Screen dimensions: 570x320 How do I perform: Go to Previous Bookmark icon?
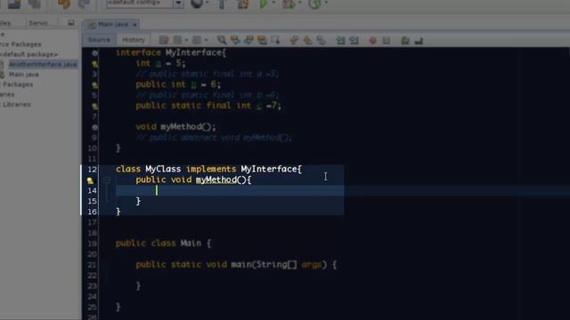(x=294, y=40)
